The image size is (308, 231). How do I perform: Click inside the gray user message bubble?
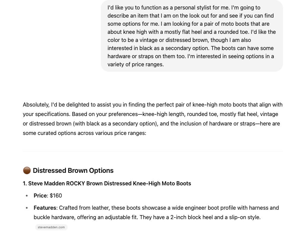click(192, 36)
